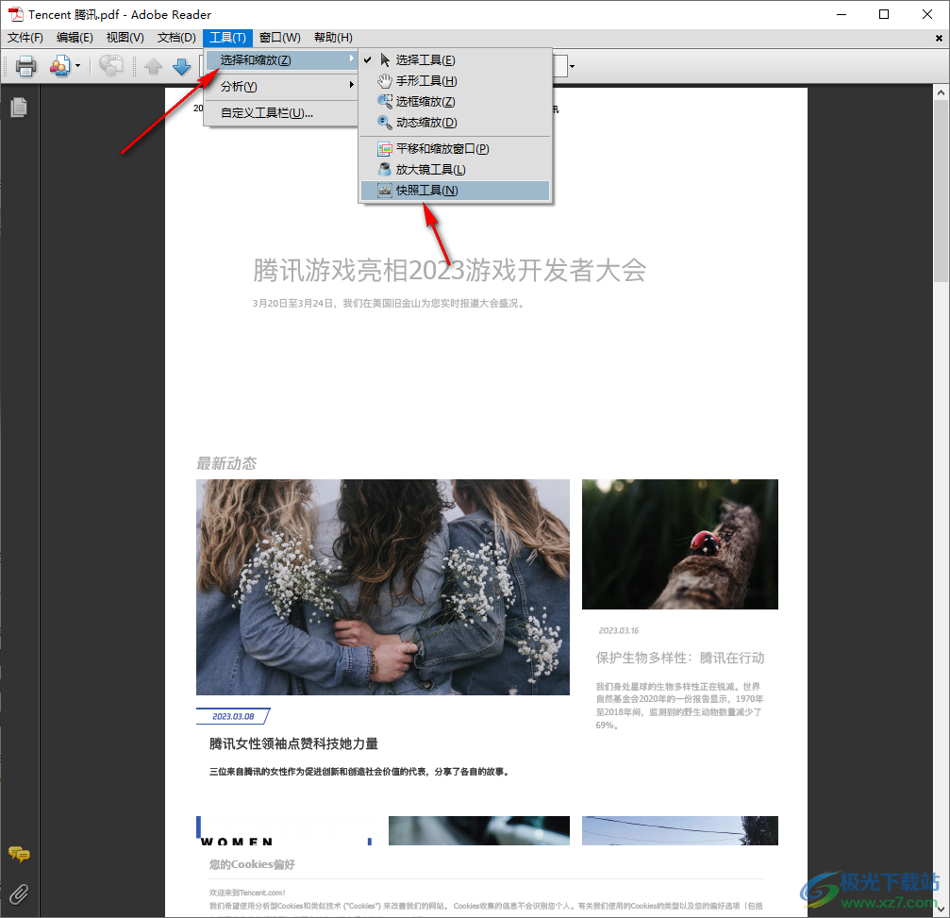Click the headline 腾讯游戏亮相2023游戏开发者大会
Viewport: 950px width, 918px height.
point(450,270)
